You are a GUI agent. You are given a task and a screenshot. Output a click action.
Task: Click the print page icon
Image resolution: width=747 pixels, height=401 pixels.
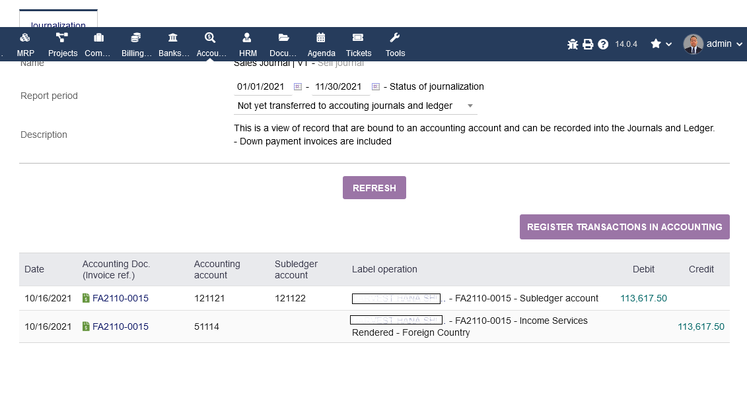pos(588,44)
